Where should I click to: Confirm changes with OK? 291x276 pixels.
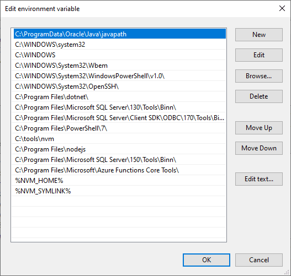[x=207, y=260]
